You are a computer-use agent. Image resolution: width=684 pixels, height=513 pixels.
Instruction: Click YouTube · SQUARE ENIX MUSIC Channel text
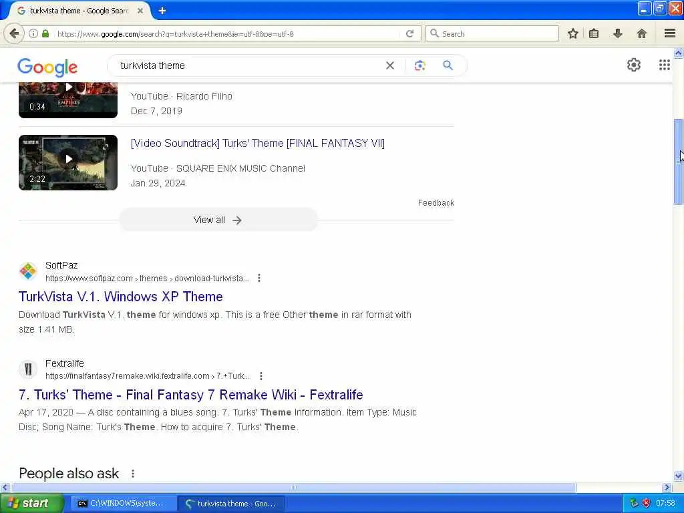click(x=218, y=168)
